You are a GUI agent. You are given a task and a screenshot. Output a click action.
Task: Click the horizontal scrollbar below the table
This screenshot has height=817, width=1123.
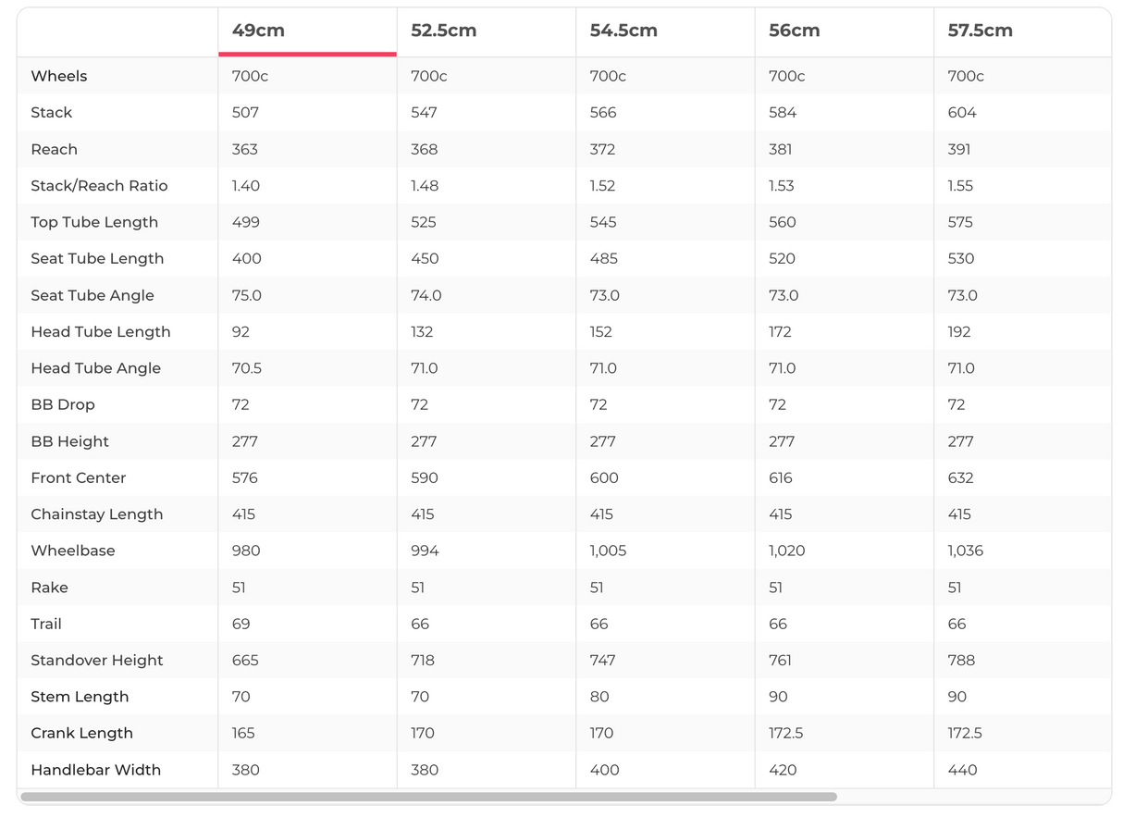(x=428, y=797)
